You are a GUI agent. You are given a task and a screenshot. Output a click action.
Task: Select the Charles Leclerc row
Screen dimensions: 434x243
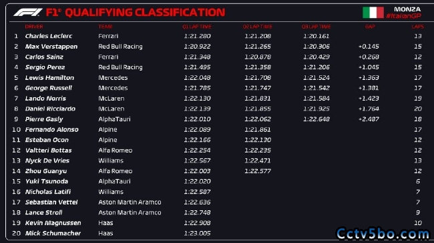[x=218, y=36]
